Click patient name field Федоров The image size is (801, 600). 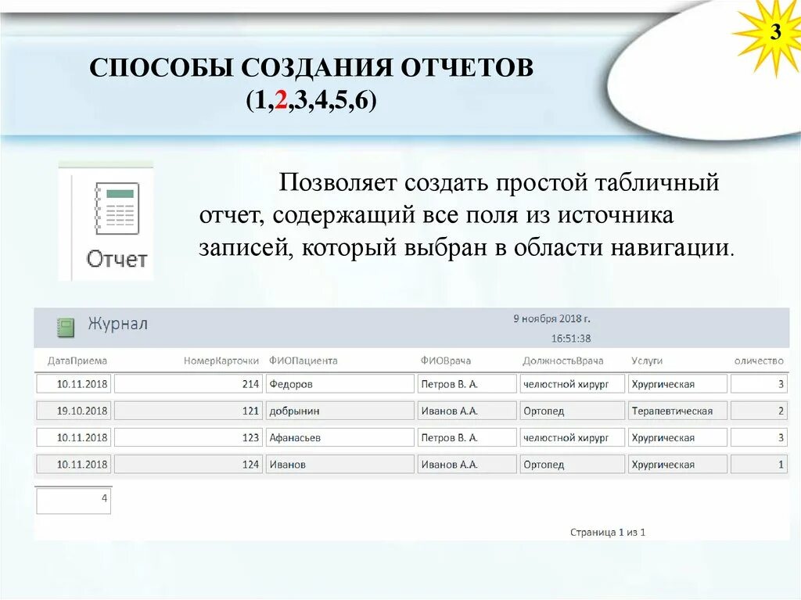[339, 384]
